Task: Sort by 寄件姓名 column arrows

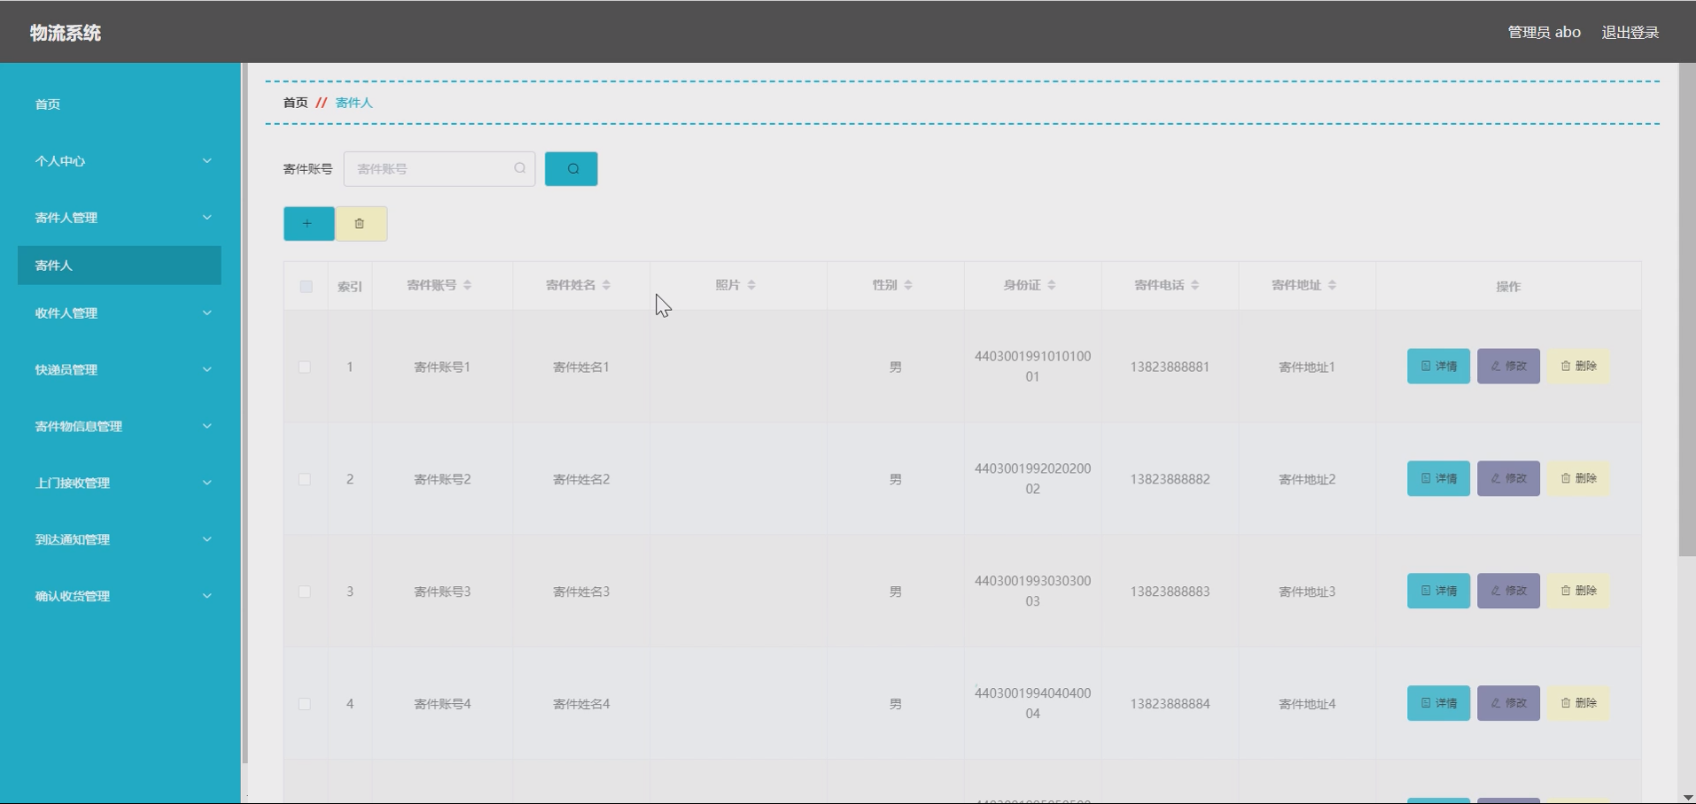Action: (x=607, y=285)
